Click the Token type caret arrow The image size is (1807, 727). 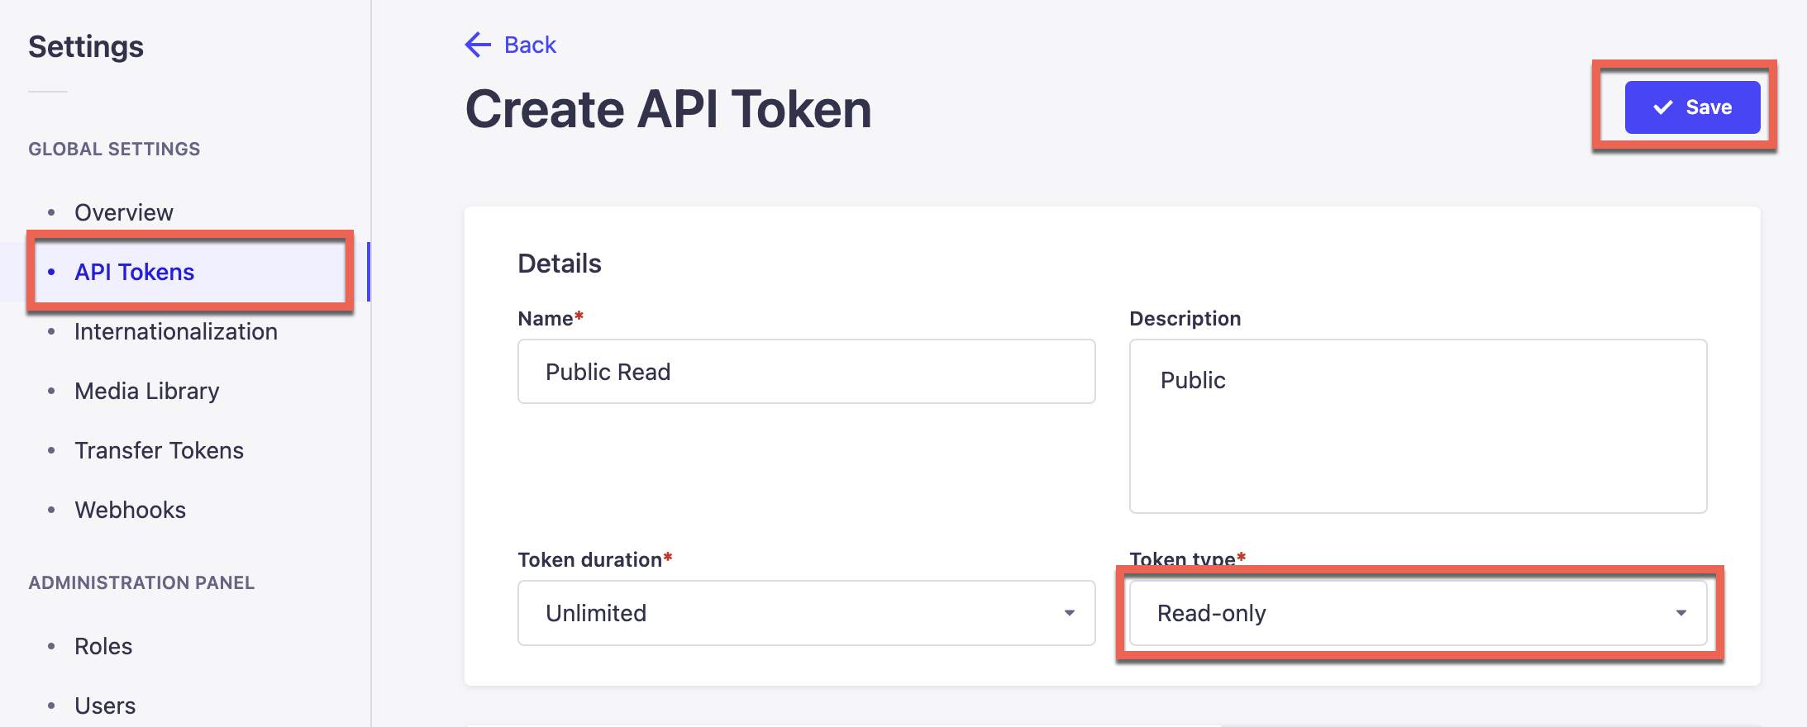pos(1681,613)
